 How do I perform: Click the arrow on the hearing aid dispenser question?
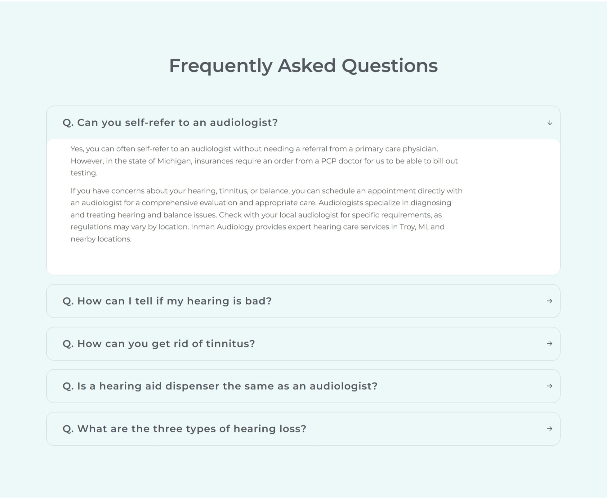point(550,386)
